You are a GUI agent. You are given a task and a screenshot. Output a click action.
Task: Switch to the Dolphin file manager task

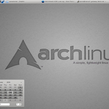coord(15,2)
